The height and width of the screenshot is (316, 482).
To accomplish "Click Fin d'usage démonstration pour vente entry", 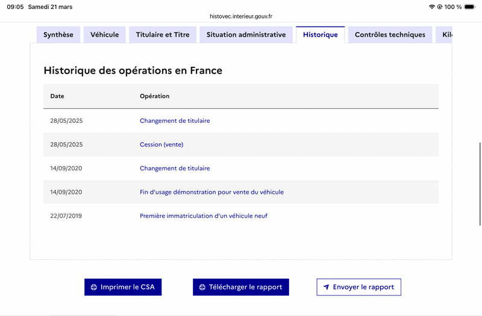I will 211,192.
